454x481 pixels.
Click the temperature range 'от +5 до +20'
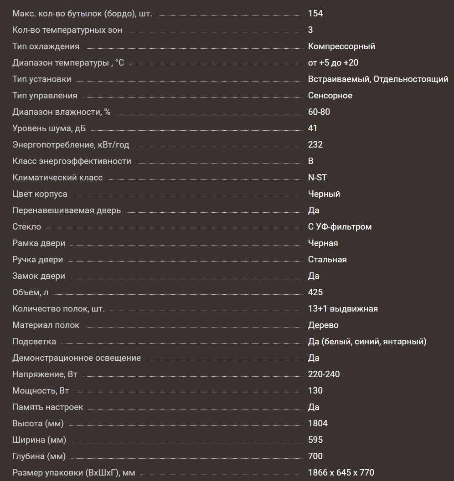click(x=333, y=63)
